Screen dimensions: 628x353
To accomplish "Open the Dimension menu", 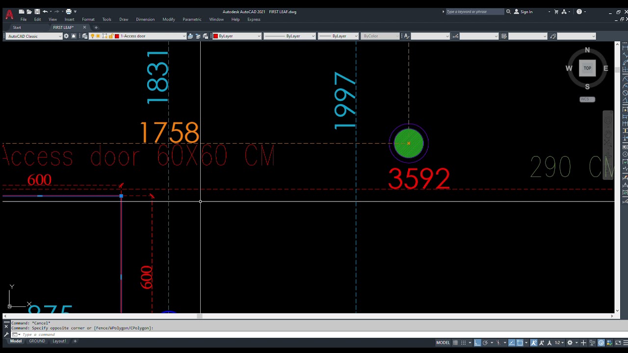I will tap(145, 20).
